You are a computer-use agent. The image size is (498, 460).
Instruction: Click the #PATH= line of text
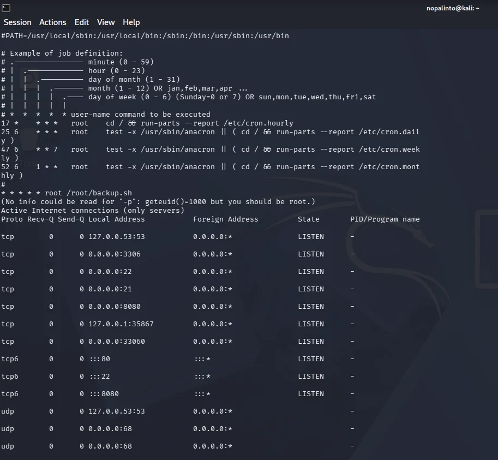(x=145, y=35)
